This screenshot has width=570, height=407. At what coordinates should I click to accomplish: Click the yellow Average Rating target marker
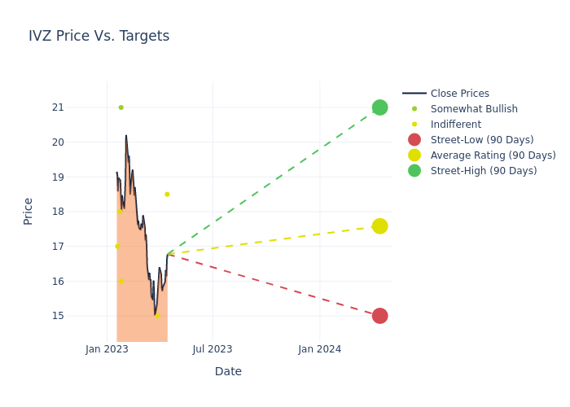point(379,226)
